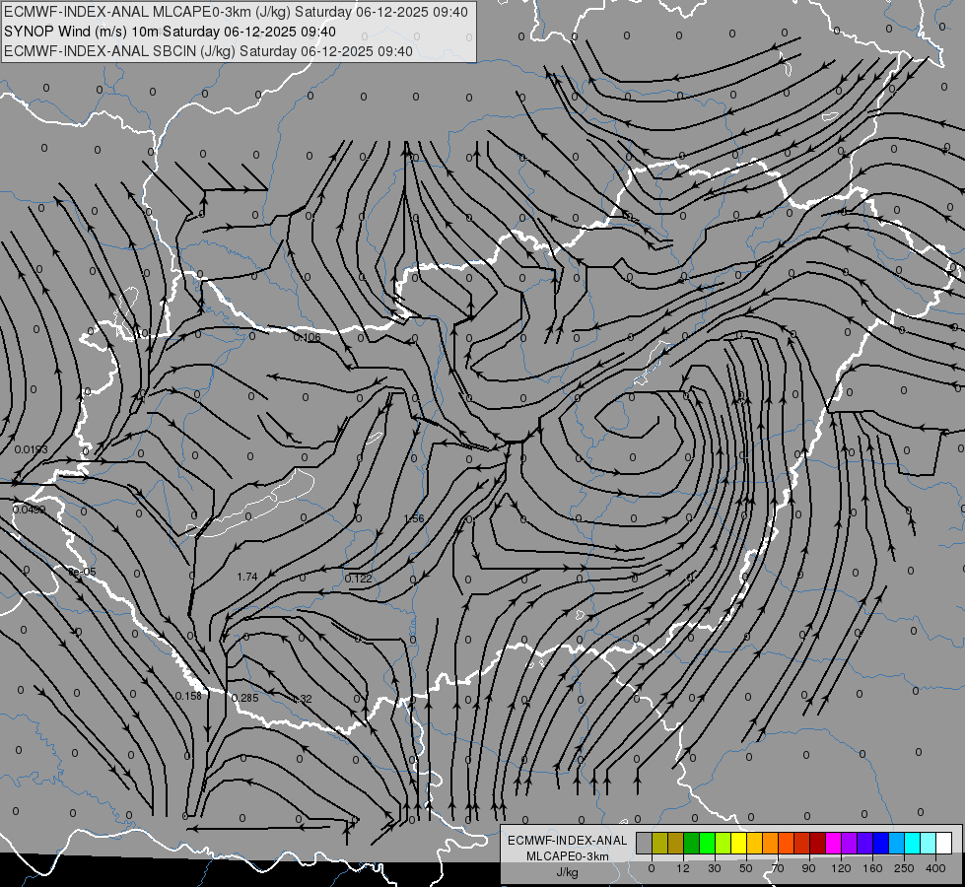The height and width of the screenshot is (887, 965).
Task: Click the MLCAPE0-3km title line in header
Action: pyautogui.click(x=236, y=12)
